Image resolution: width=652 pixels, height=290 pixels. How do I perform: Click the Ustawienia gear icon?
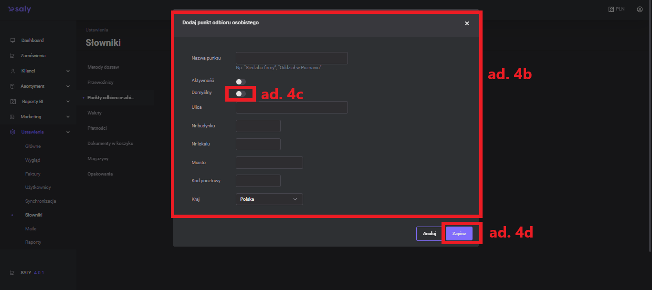[x=12, y=132]
